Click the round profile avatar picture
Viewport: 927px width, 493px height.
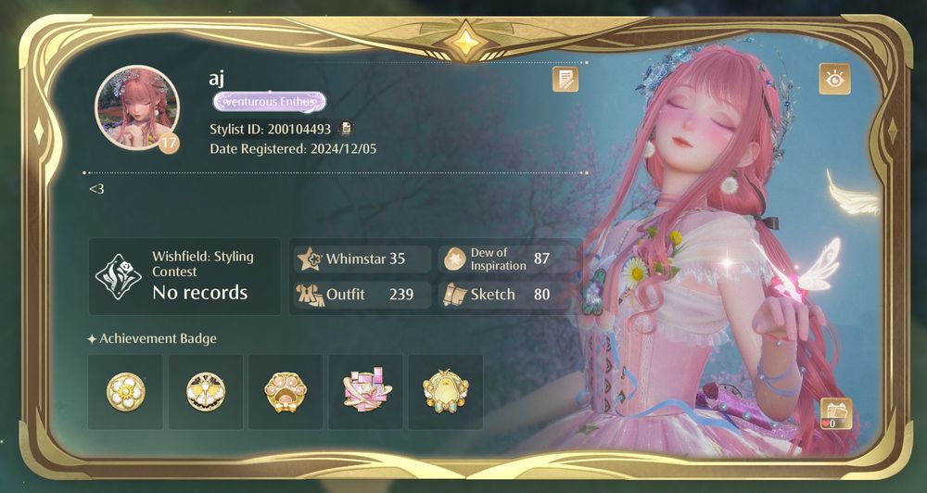136,107
